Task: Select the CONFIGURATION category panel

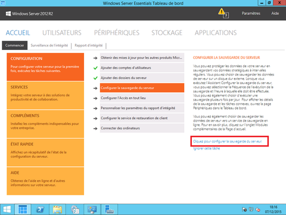Action: (45, 67)
